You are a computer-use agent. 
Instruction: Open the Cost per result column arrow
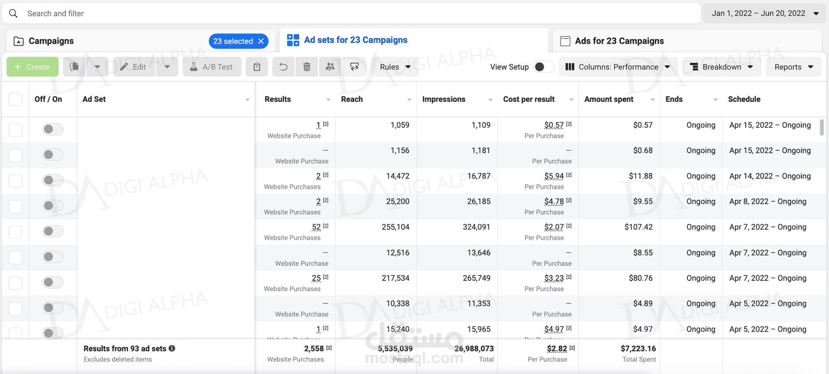[x=571, y=100]
